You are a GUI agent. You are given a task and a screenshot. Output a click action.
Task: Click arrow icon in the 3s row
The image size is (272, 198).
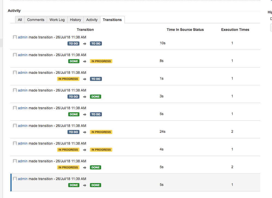[x=84, y=97]
